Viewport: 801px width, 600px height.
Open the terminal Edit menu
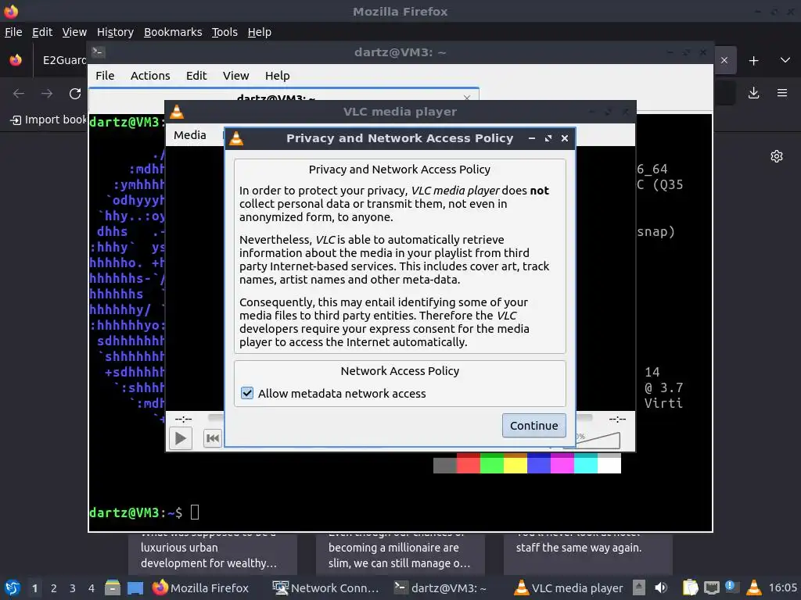pyautogui.click(x=196, y=76)
